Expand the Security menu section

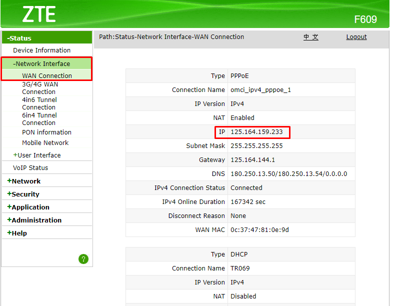(x=23, y=194)
